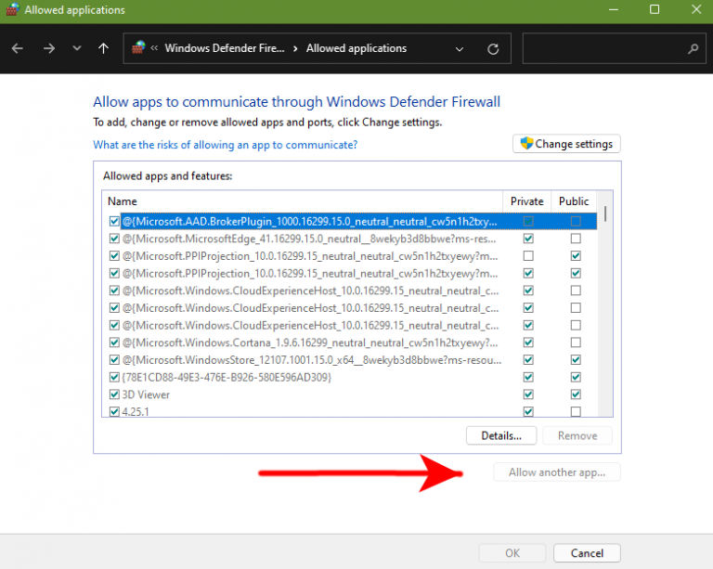Go back with the left arrow
The image size is (713, 569).
point(18,48)
